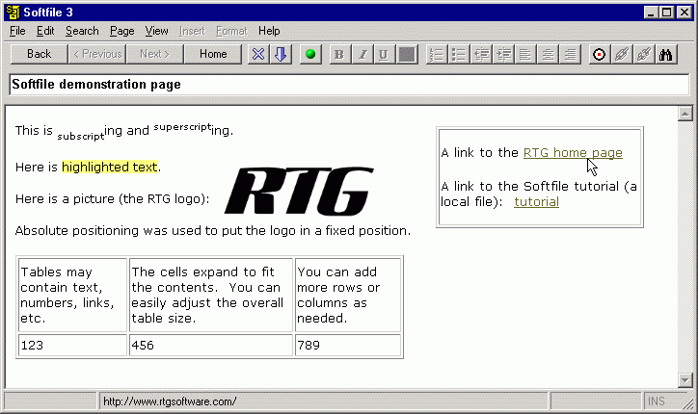Click the RTG logo picture
Viewport: 698px width, 414px height.
(x=299, y=191)
